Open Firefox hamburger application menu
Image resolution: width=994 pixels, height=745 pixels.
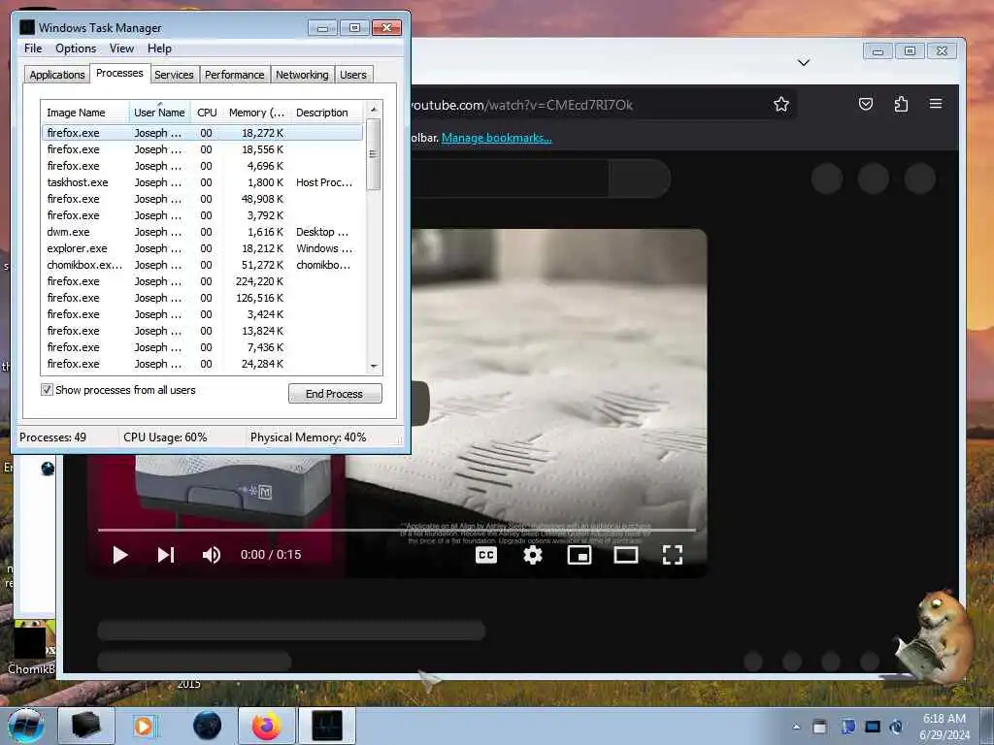936,104
